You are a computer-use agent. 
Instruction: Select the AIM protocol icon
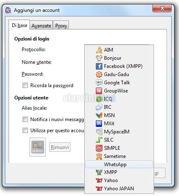(x=99, y=50)
